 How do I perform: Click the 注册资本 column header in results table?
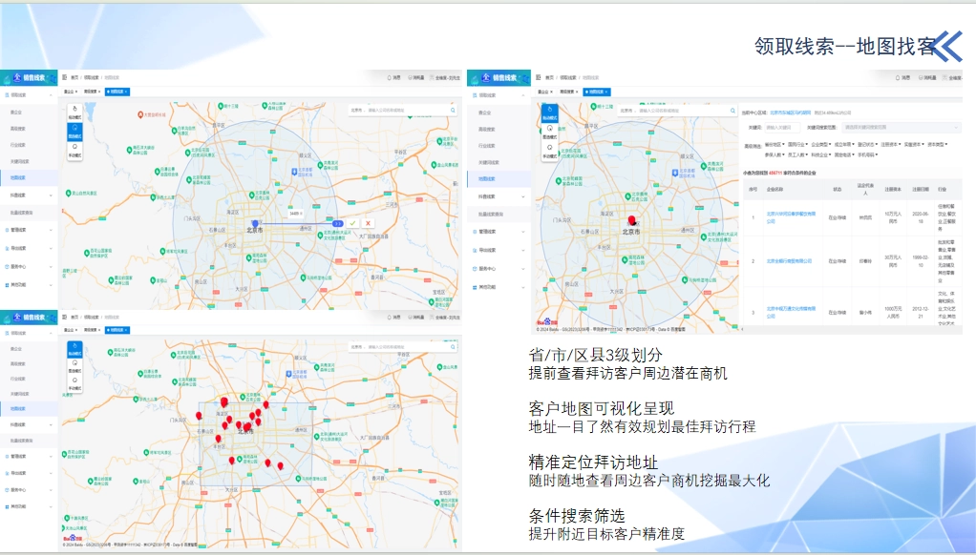tap(892, 189)
